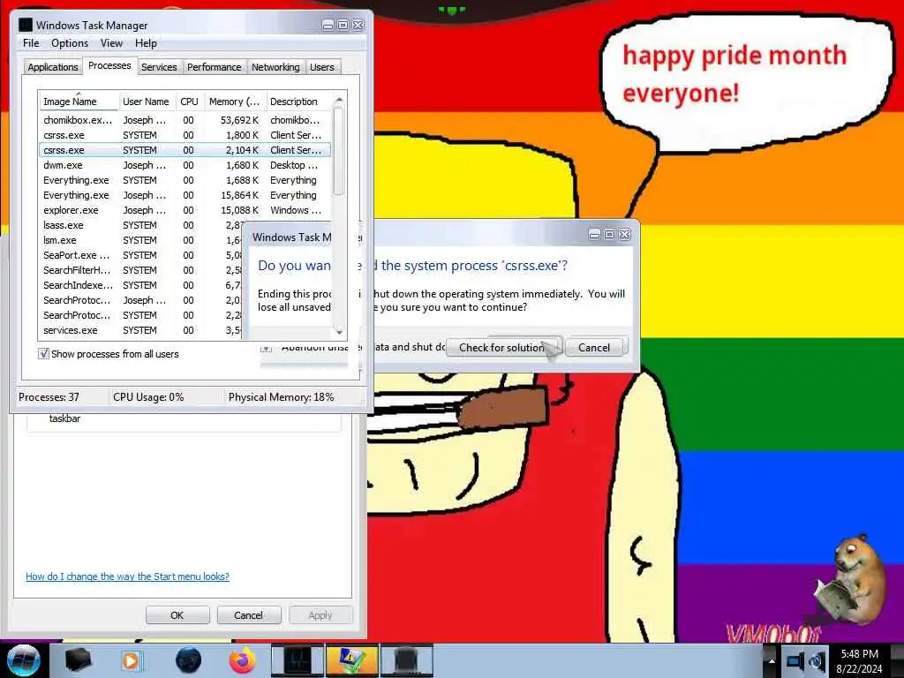Switch to last running app taskbar button
Image resolution: width=904 pixels, height=678 pixels.
[406, 660]
